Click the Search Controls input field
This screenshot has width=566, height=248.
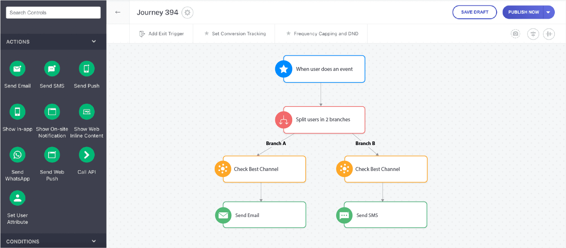pyautogui.click(x=53, y=13)
